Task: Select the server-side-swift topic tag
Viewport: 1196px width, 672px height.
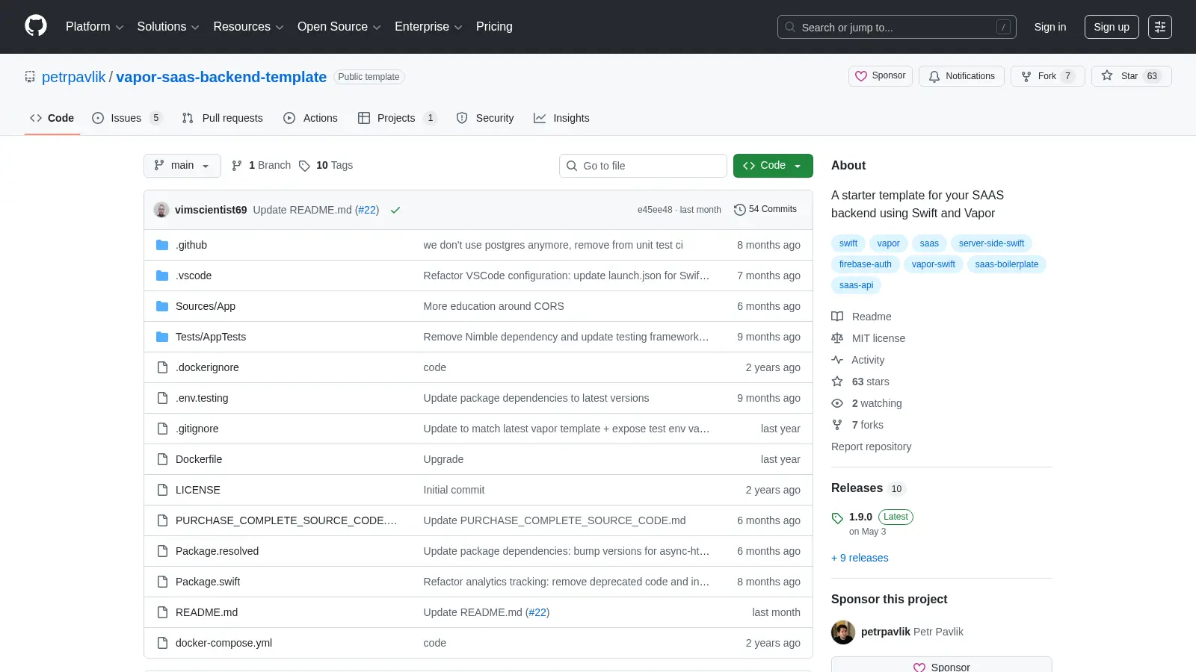Action: 991,243
